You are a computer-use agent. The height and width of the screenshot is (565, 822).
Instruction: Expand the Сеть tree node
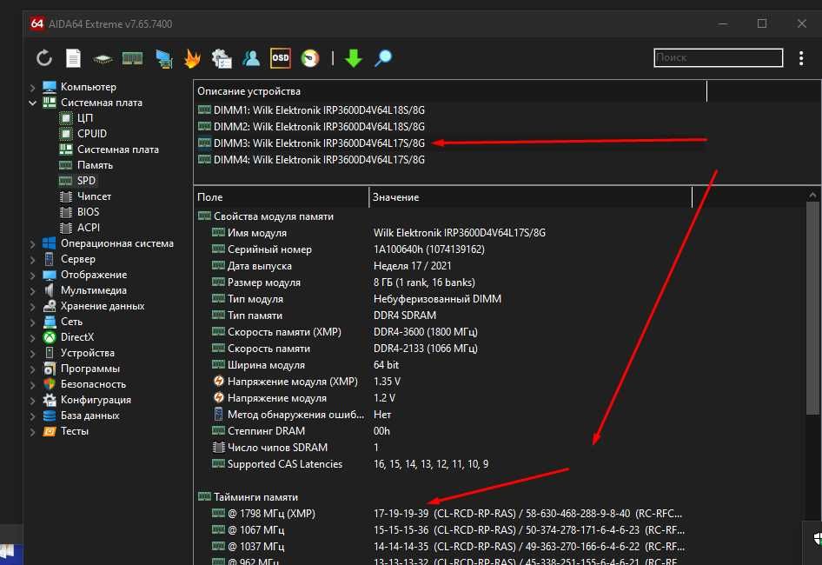(32, 322)
